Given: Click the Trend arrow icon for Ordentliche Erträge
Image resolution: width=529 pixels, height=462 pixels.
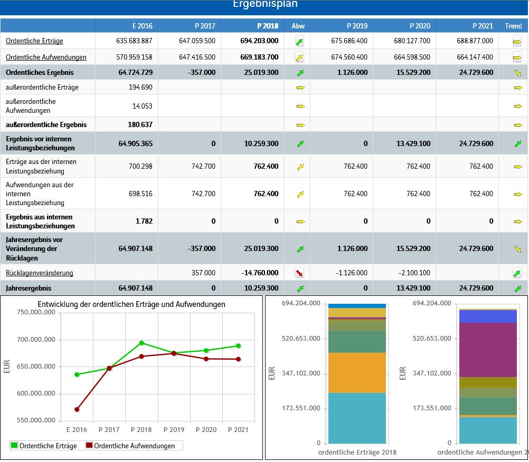Looking at the screenshot, I should (517, 42).
